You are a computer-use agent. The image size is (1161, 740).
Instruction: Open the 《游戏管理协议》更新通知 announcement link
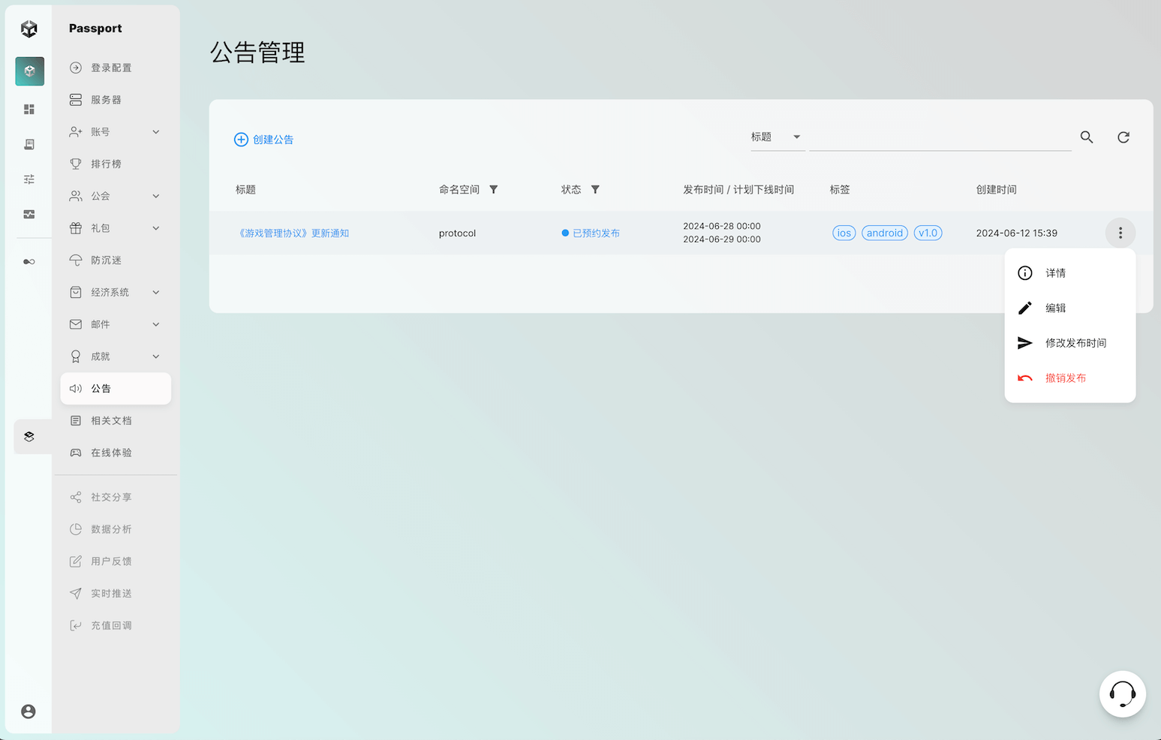point(293,233)
